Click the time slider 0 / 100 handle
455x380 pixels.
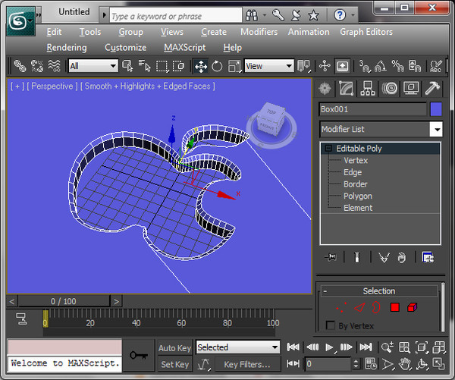pyautogui.click(x=64, y=301)
